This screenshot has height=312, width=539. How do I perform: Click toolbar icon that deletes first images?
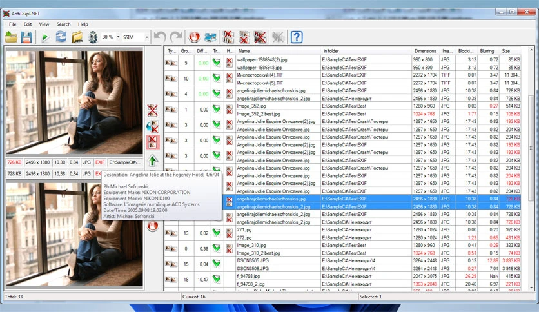tap(228, 37)
